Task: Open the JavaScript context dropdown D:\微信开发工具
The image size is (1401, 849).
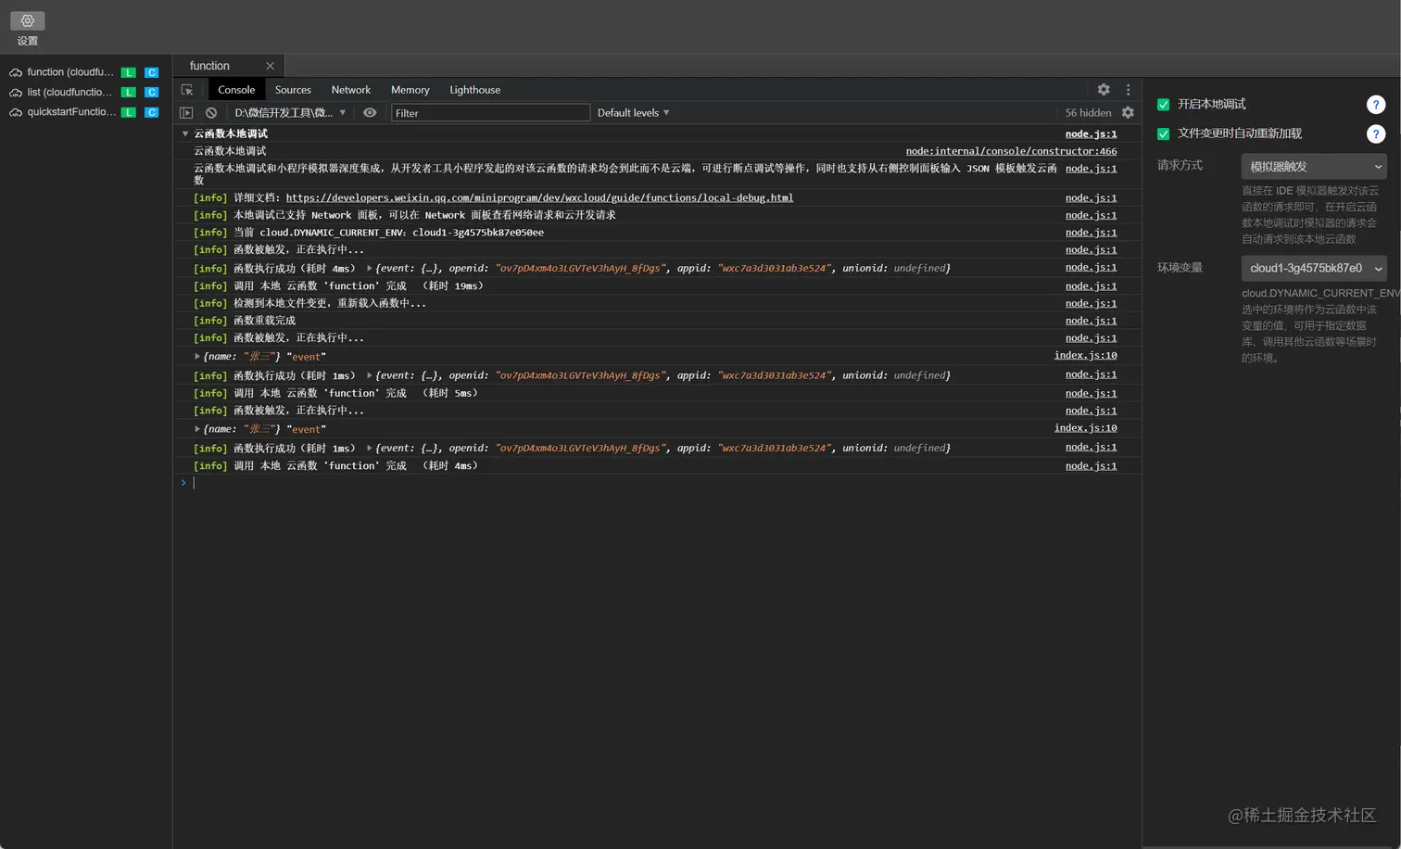Action: tap(290, 113)
